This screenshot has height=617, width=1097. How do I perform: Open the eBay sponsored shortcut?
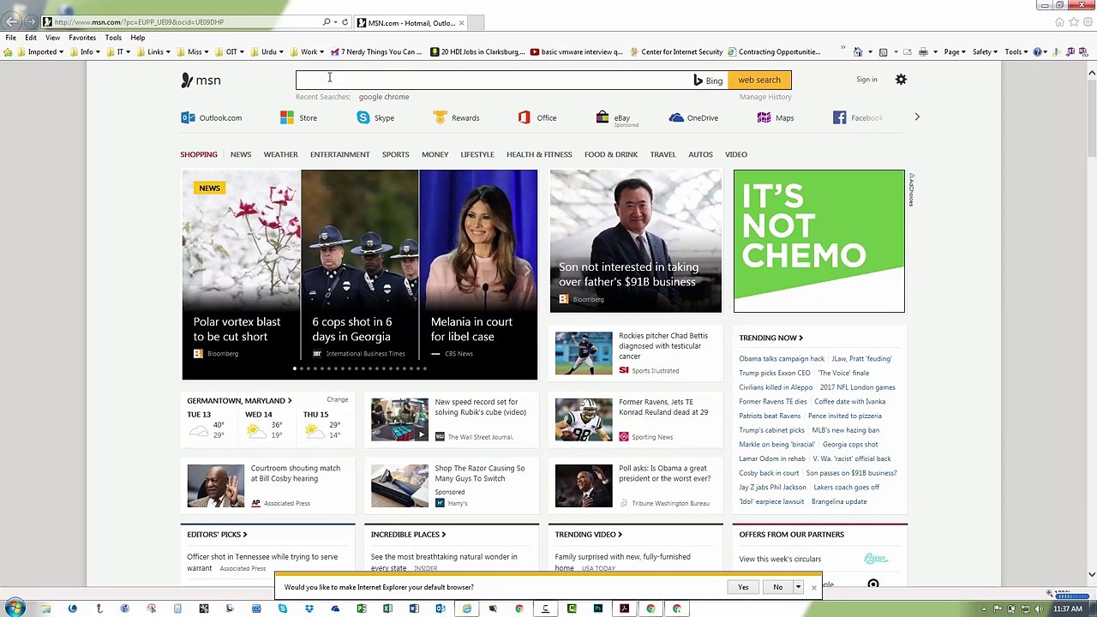pos(602,117)
